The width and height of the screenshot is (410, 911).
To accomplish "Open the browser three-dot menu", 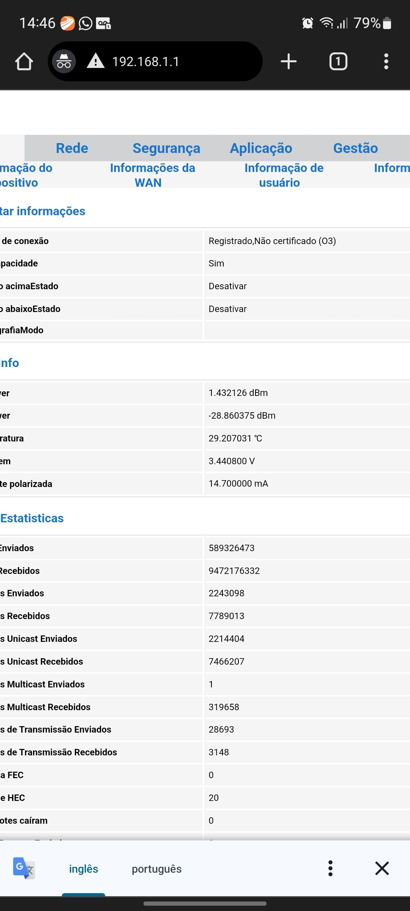I will 386,61.
